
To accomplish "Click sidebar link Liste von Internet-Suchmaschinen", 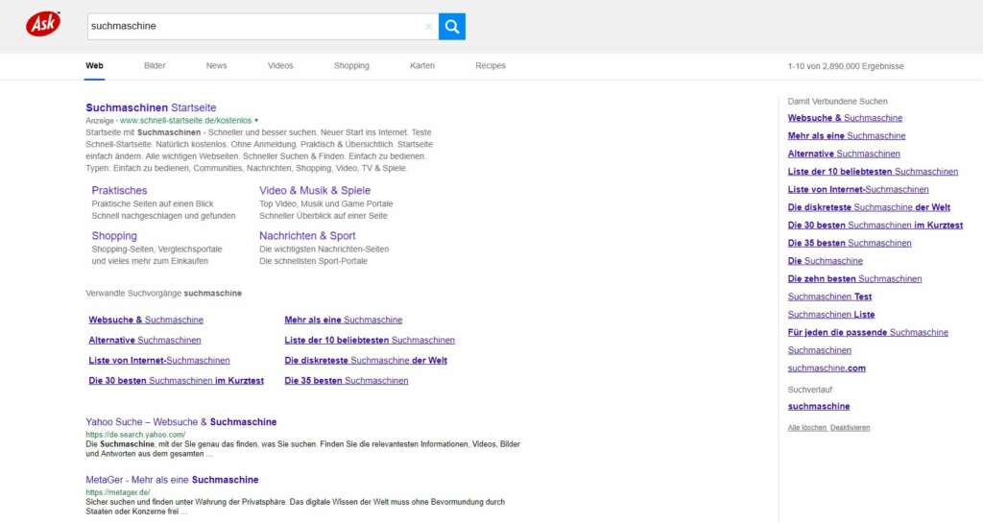I will (858, 189).
